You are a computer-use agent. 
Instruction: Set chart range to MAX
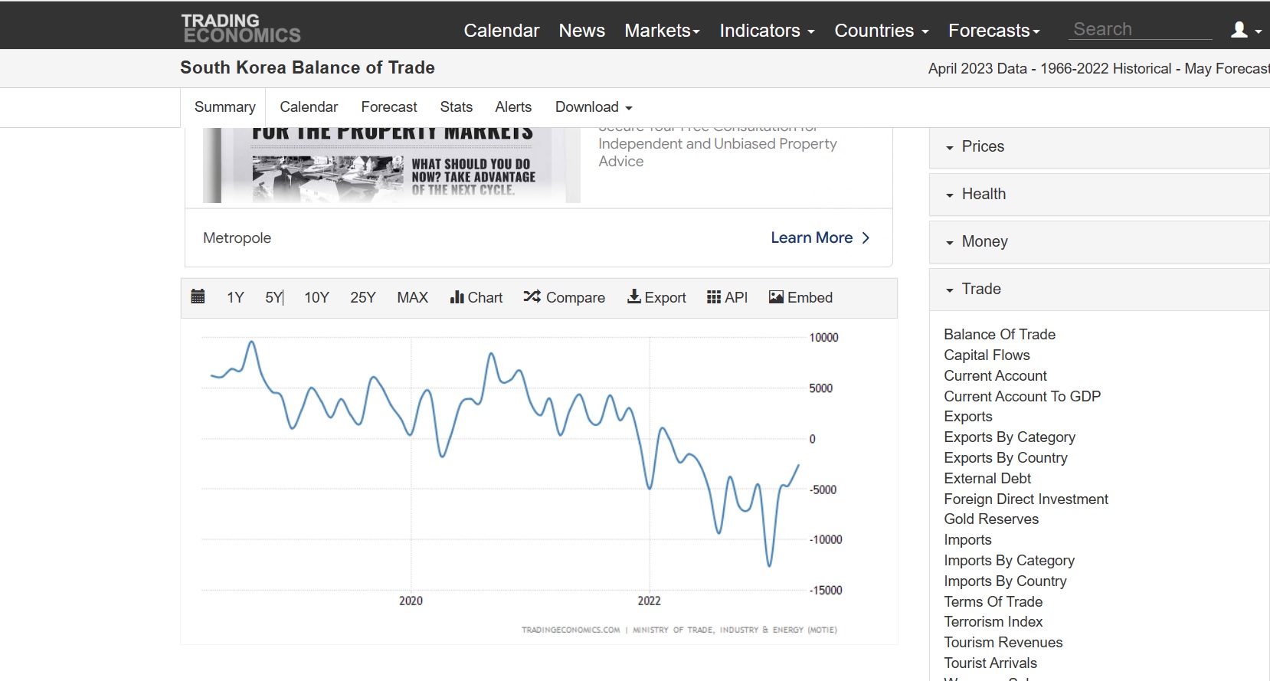412,297
